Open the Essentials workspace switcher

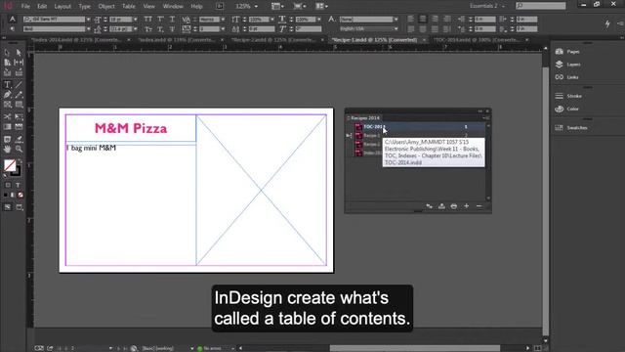487,6
